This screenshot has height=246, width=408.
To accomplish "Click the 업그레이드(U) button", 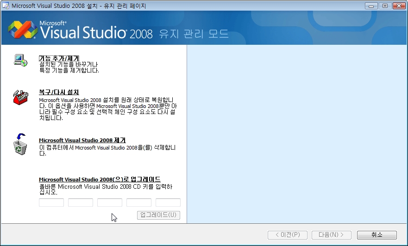I will (x=158, y=215).
